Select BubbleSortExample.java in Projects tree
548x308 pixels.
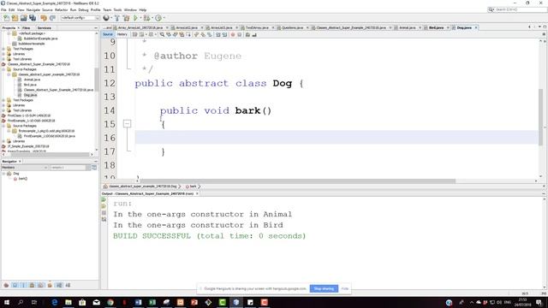(40, 38)
